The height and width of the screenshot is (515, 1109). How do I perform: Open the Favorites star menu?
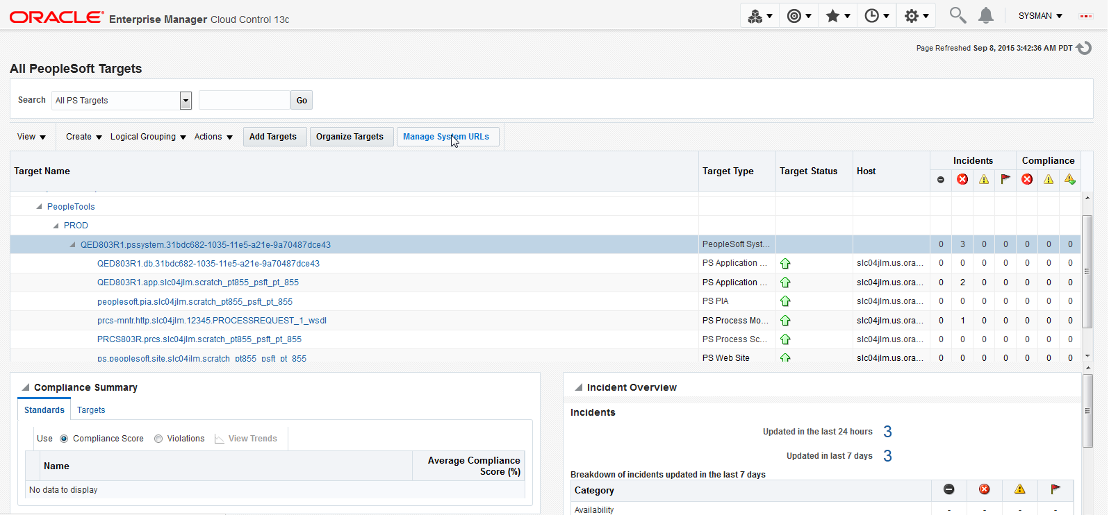click(837, 16)
